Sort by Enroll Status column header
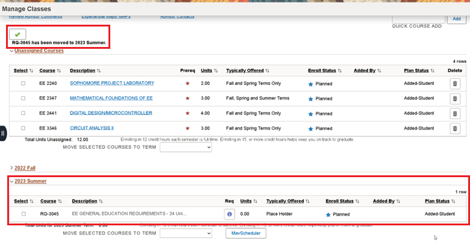This screenshot has width=470, height=241. (325, 70)
